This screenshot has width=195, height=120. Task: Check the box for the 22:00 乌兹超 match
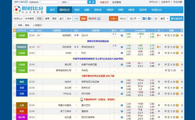14,35
